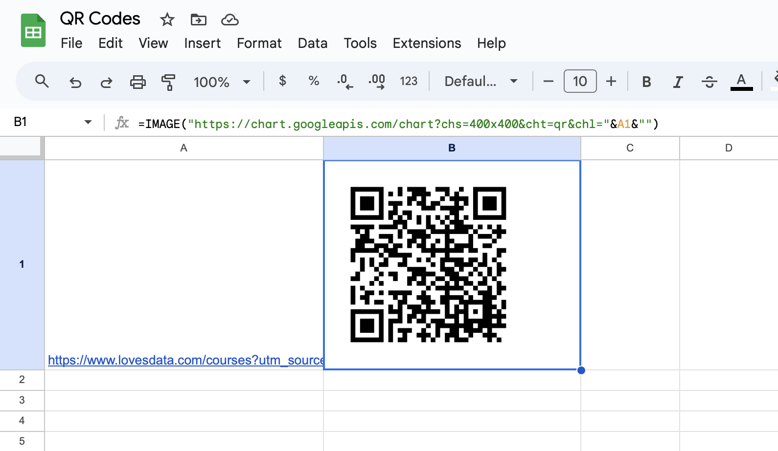Search the menus with magnifier icon
The image size is (778, 451).
coord(42,81)
